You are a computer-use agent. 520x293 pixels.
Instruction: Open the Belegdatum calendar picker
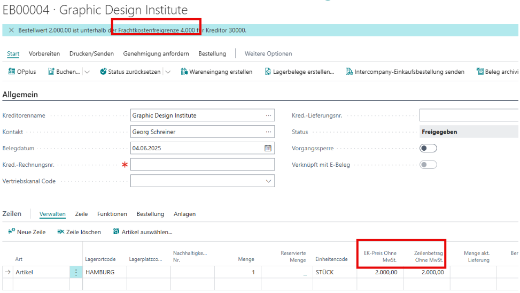(268, 148)
